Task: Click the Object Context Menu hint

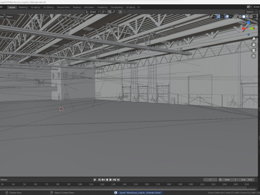Action: 64,193
